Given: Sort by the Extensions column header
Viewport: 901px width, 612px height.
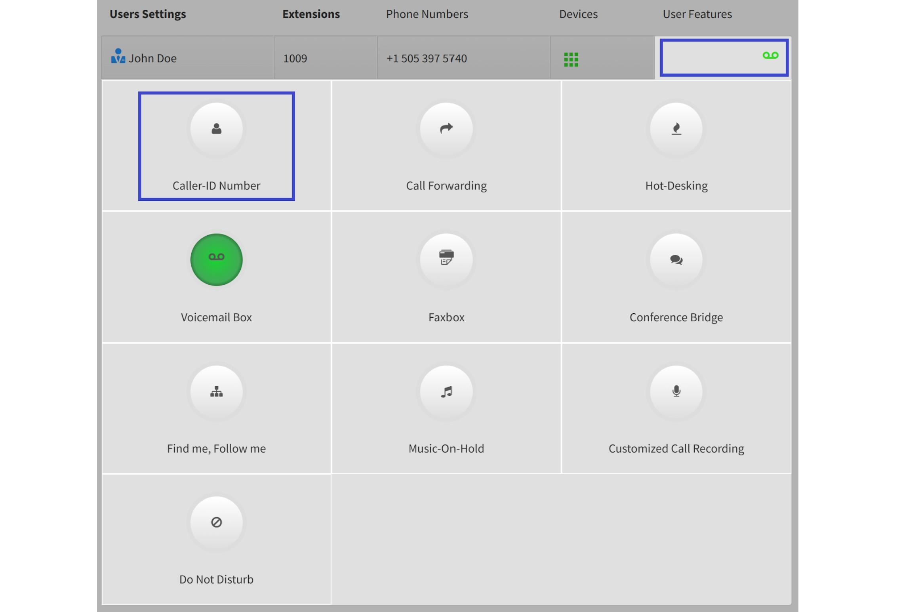Looking at the screenshot, I should pos(311,14).
